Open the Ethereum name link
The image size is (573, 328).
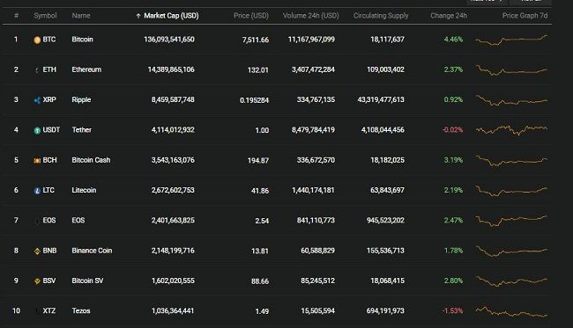pyautogui.click(x=86, y=69)
